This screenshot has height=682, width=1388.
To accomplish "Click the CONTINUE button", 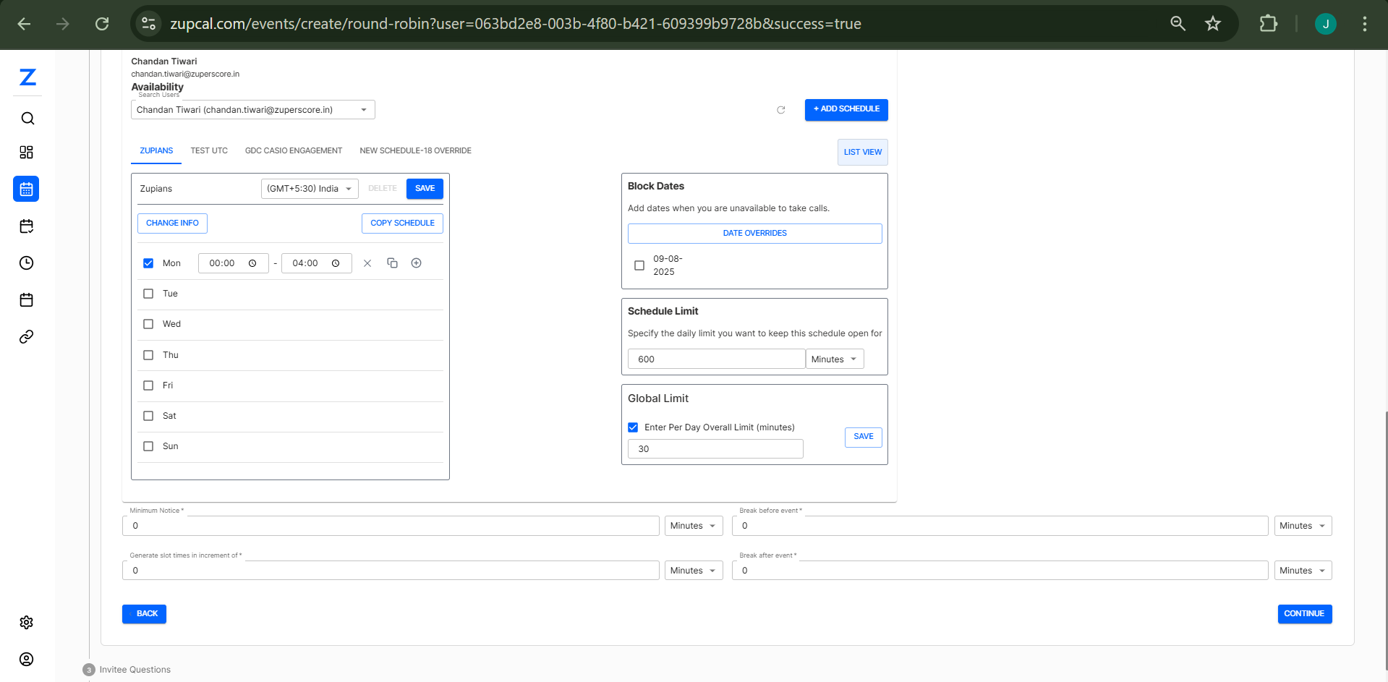I will [x=1304, y=614].
